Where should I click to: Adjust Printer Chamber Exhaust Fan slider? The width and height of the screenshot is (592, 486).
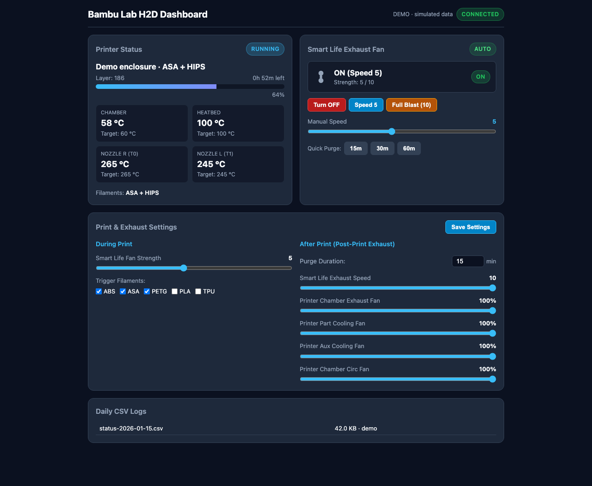[398, 311]
